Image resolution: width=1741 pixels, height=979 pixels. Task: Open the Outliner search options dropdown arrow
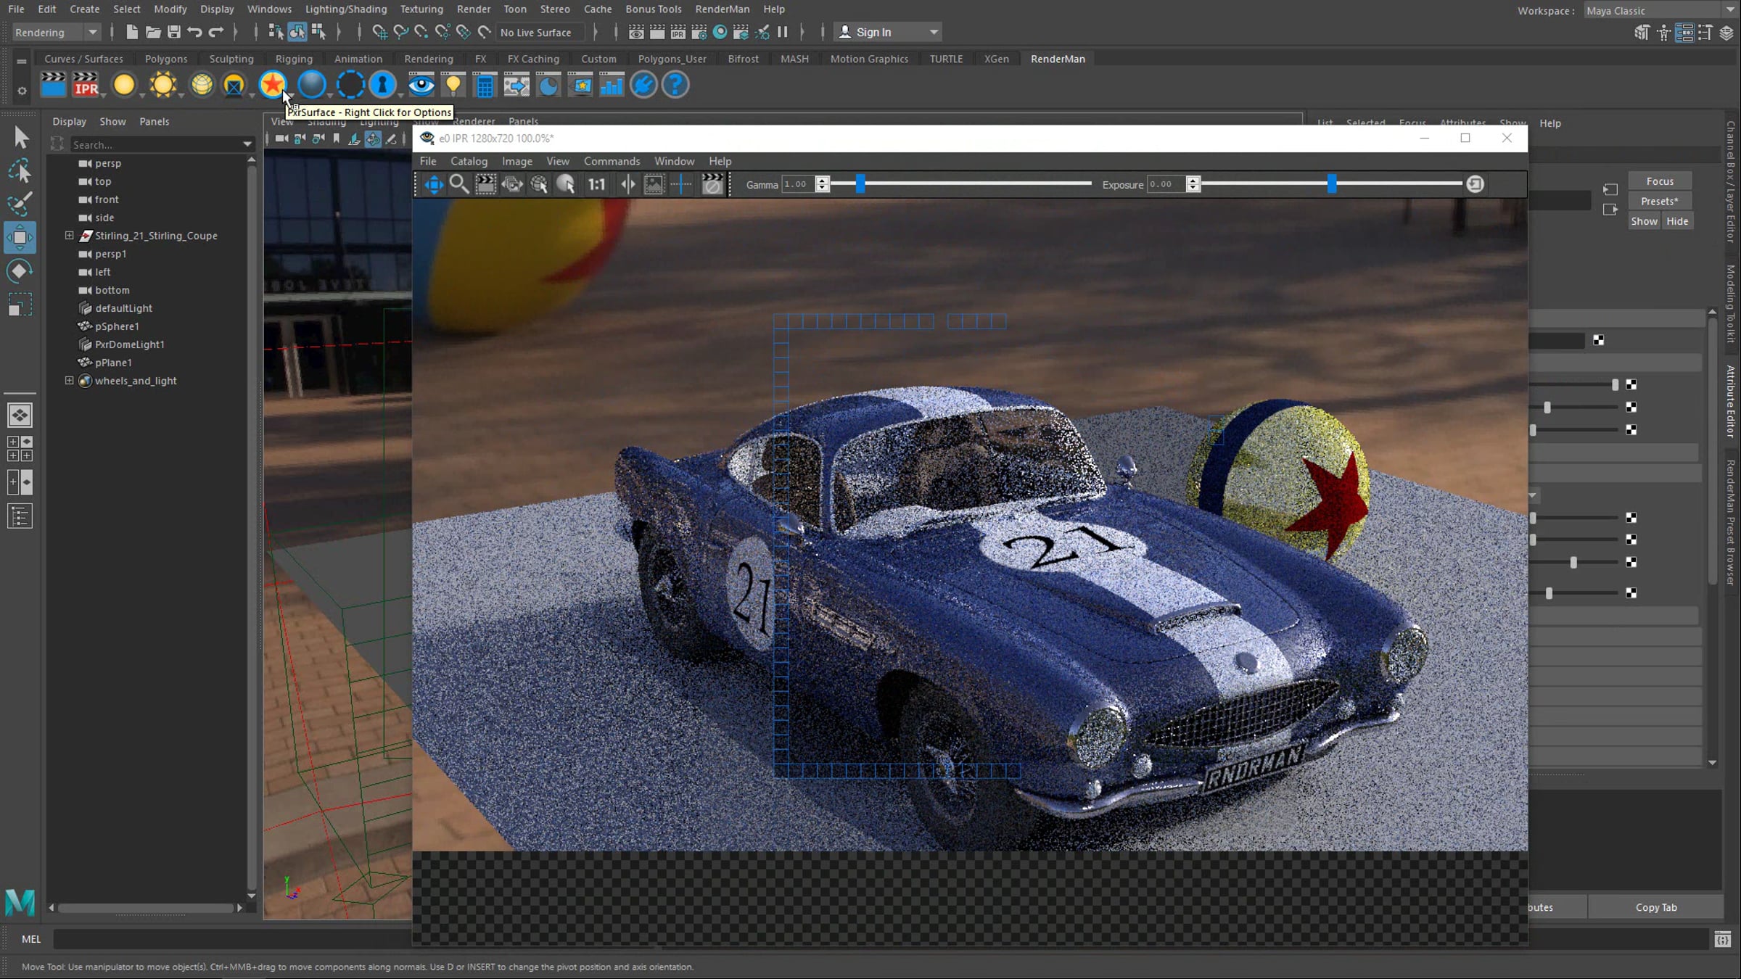[x=247, y=144]
